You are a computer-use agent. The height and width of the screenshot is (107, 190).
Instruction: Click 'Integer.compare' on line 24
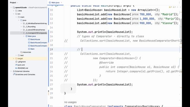point(129,71)
